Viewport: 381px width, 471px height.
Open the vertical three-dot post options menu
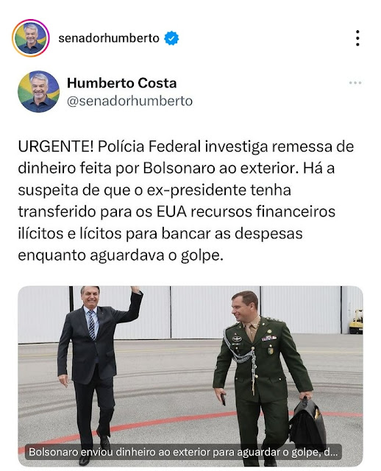[x=357, y=38]
